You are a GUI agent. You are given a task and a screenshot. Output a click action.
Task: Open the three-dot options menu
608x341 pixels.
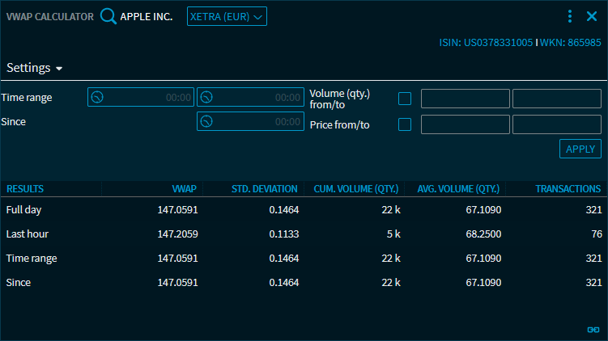[x=570, y=16]
